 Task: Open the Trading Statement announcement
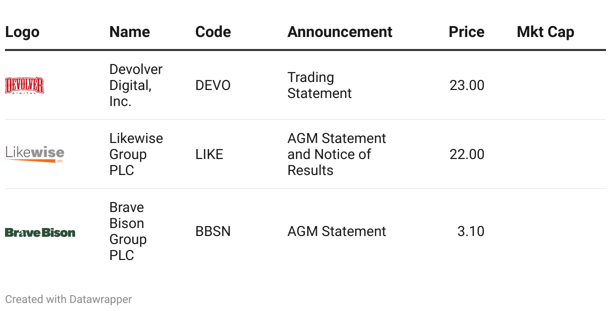pos(320,85)
